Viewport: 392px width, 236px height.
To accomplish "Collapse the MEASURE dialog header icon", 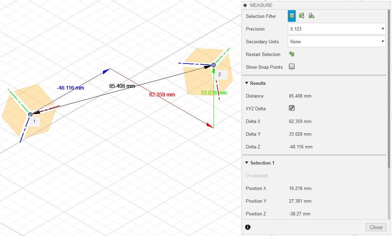I will 245,5.
